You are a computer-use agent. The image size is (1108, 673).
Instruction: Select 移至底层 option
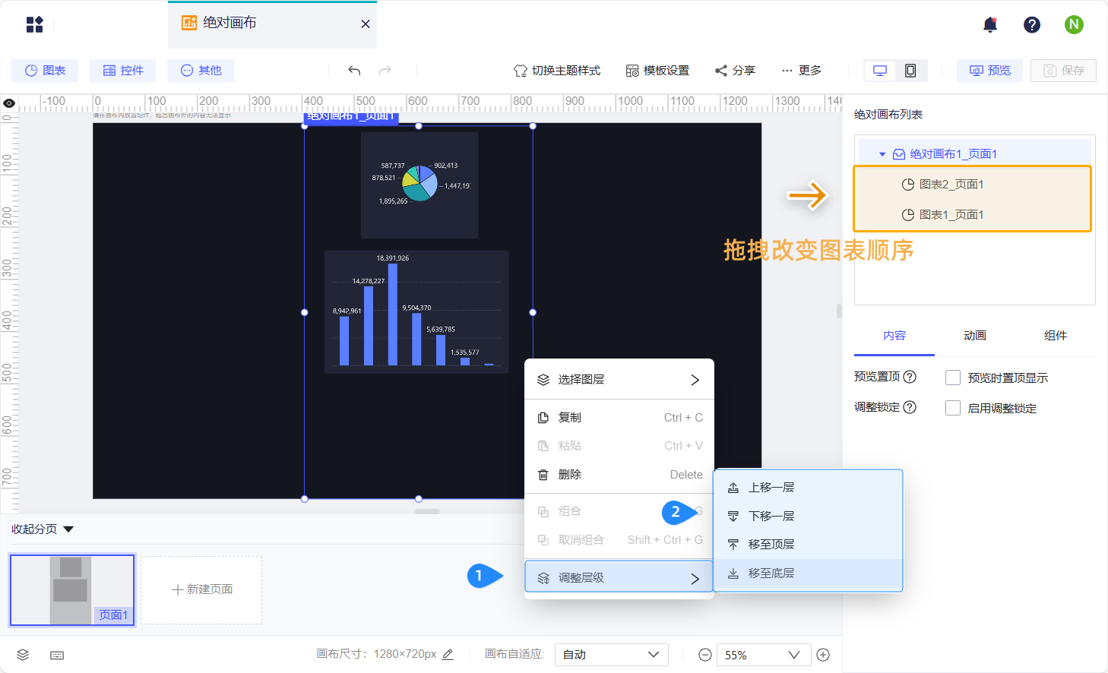808,573
